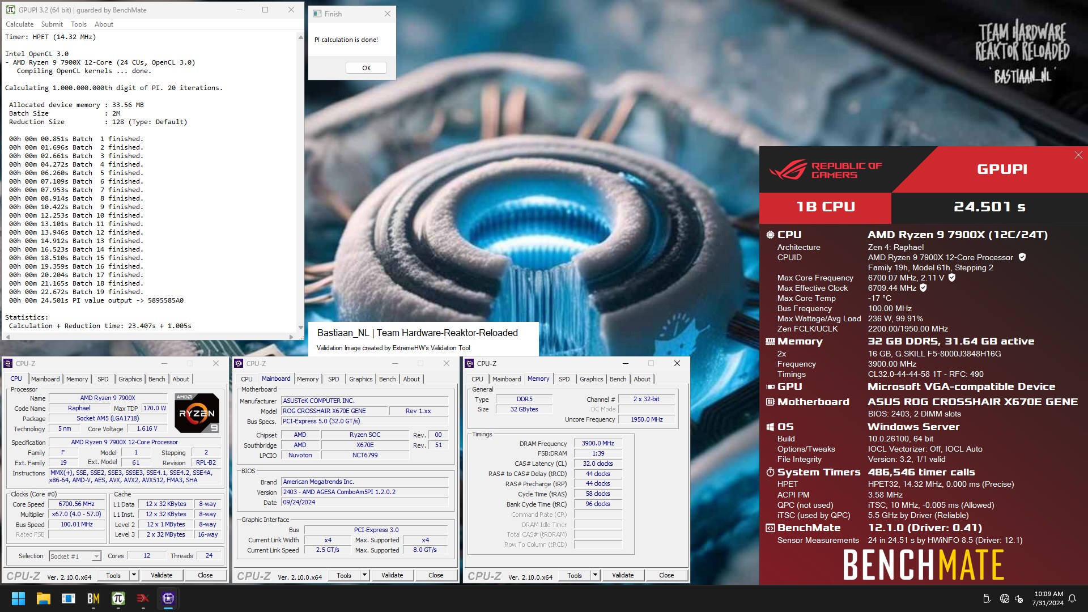Select SPD tab in left CPU-Z window
The image size is (1088, 612).
pyautogui.click(x=103, y=379)
